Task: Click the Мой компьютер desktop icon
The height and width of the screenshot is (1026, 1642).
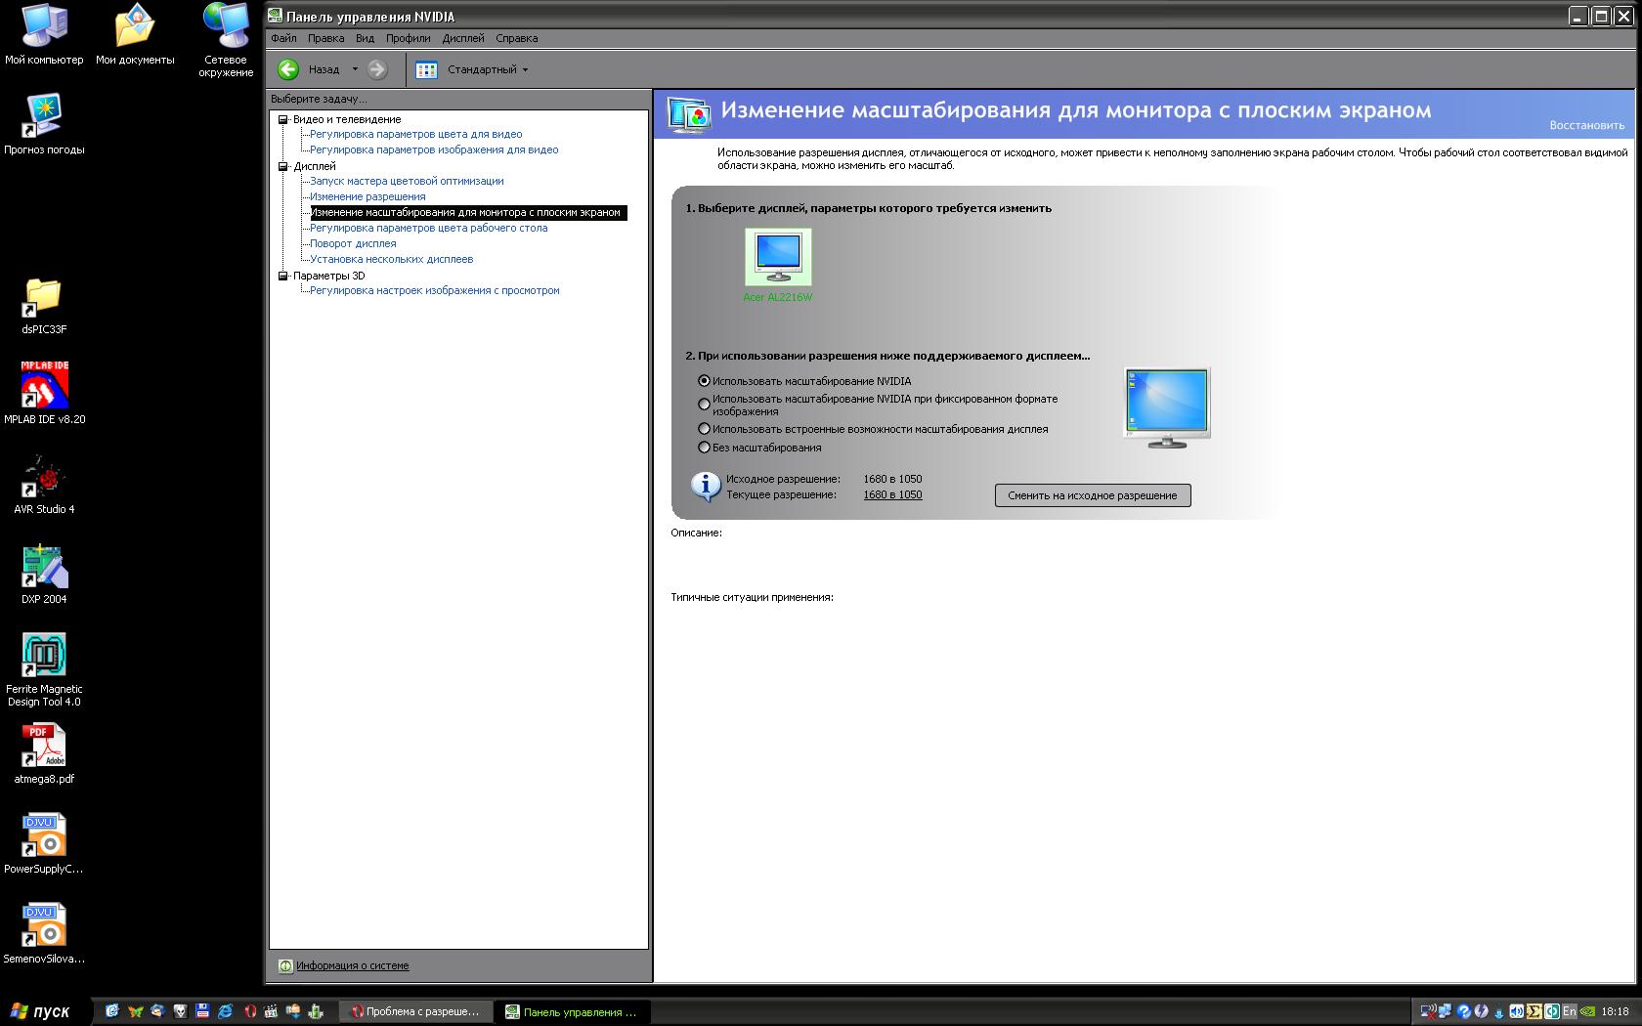Action: [44, 26]
